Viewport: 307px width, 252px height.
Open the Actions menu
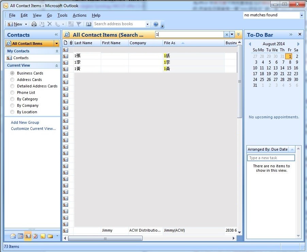pos(80,15)
